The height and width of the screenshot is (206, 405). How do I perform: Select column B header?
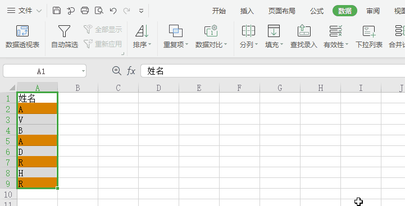pos(78,88)
